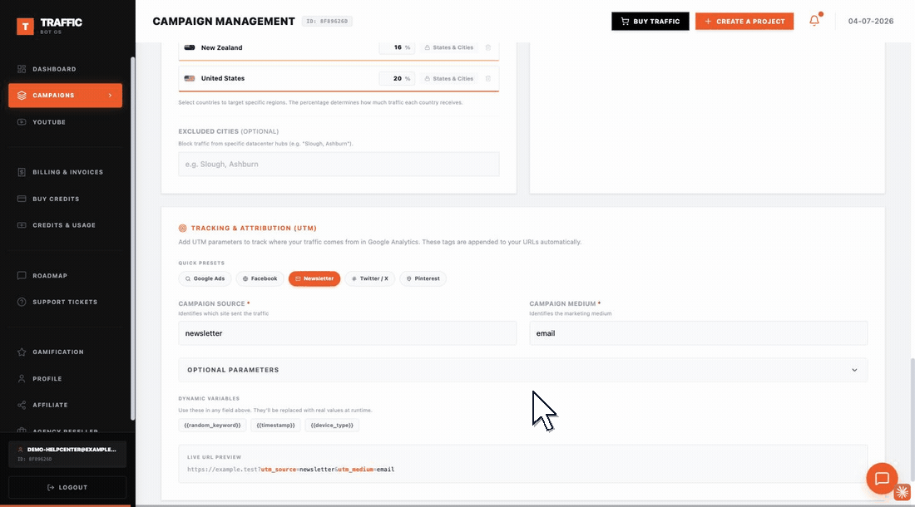Select the Pinterest preset
Screen dimensions: 915x507
coord(423,278)
